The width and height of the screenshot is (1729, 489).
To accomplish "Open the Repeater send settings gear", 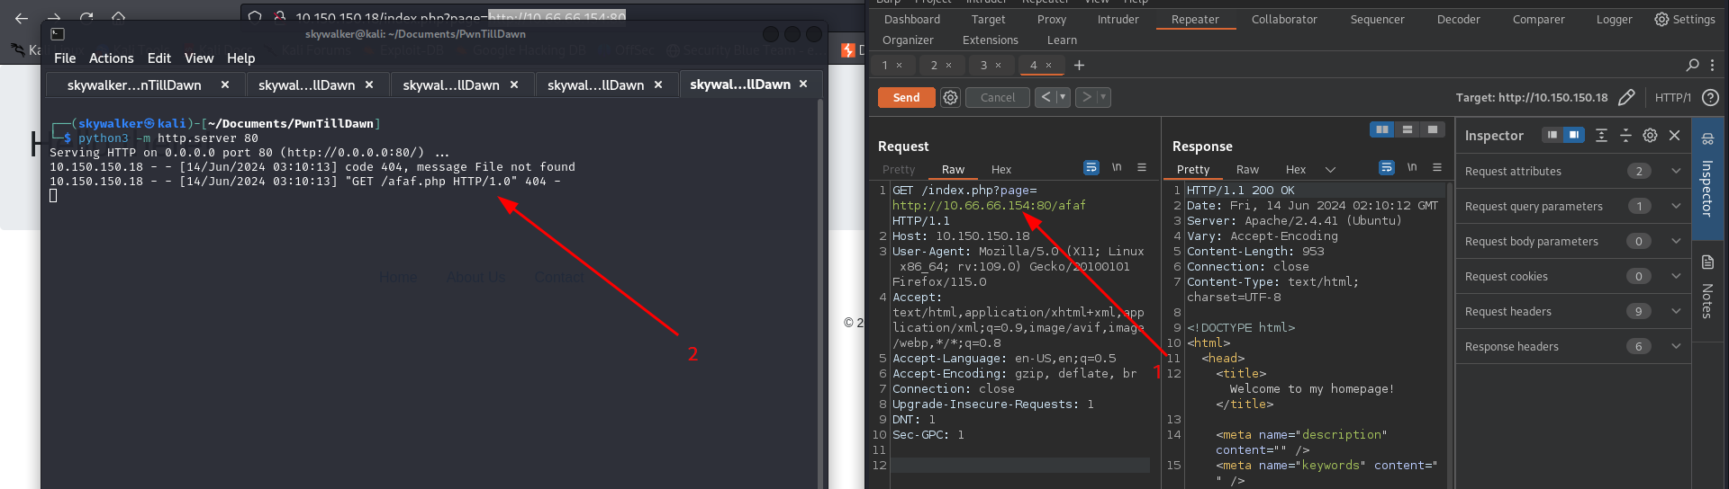I will tap(950, 97).
